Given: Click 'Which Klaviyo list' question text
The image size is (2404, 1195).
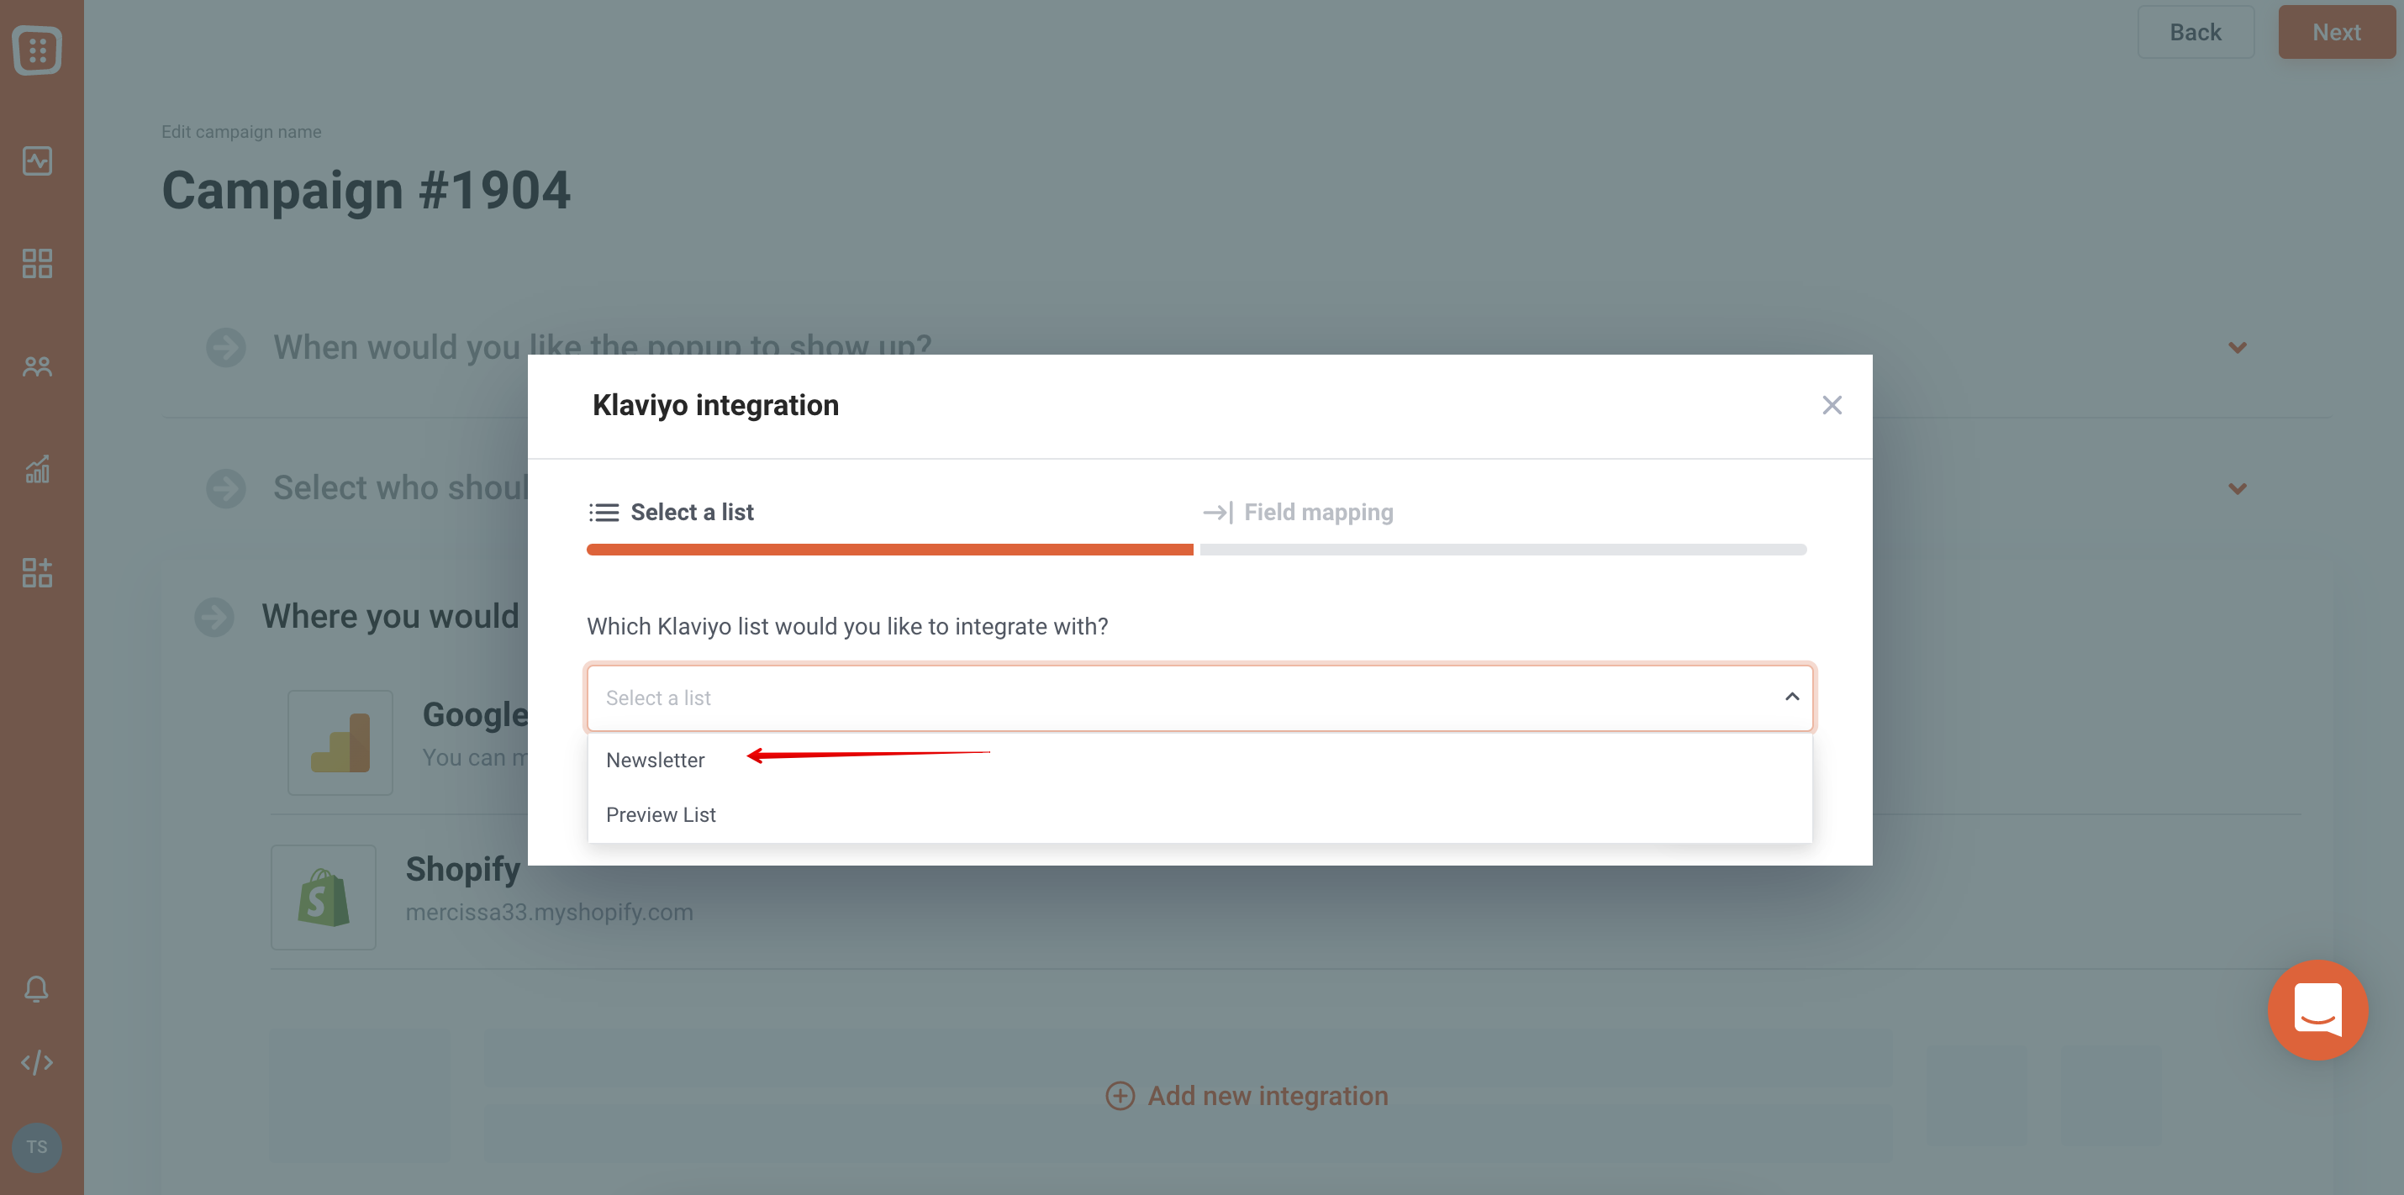Looking at the screenshot, I should coord(847,626).
